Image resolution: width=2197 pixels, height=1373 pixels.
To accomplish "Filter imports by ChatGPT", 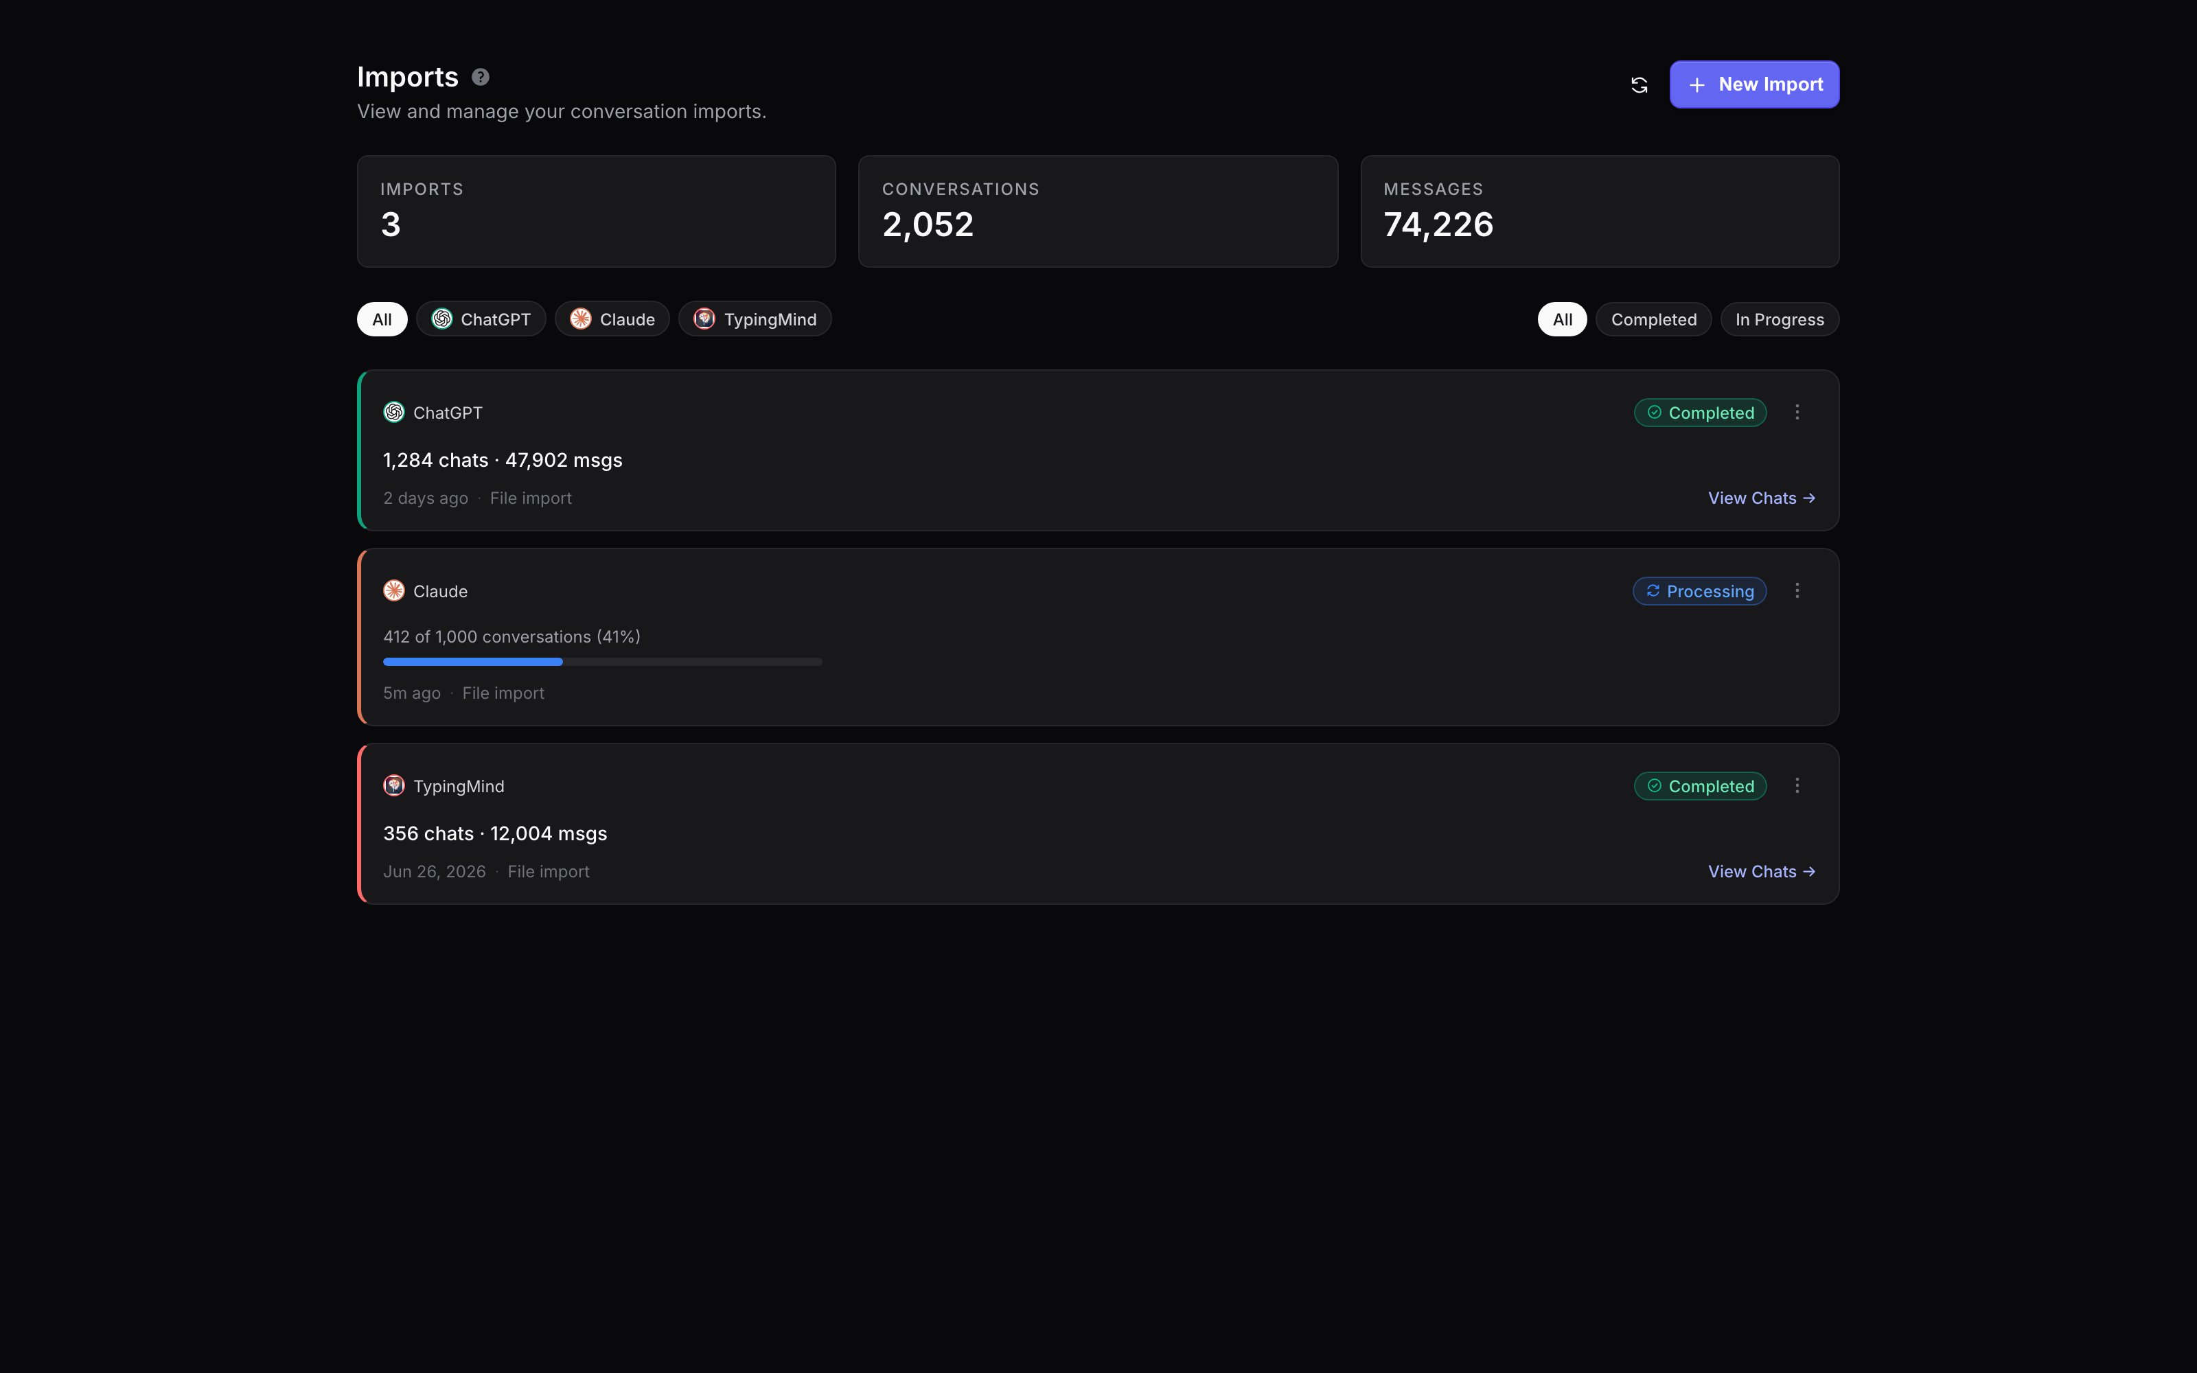I will 481,319.
